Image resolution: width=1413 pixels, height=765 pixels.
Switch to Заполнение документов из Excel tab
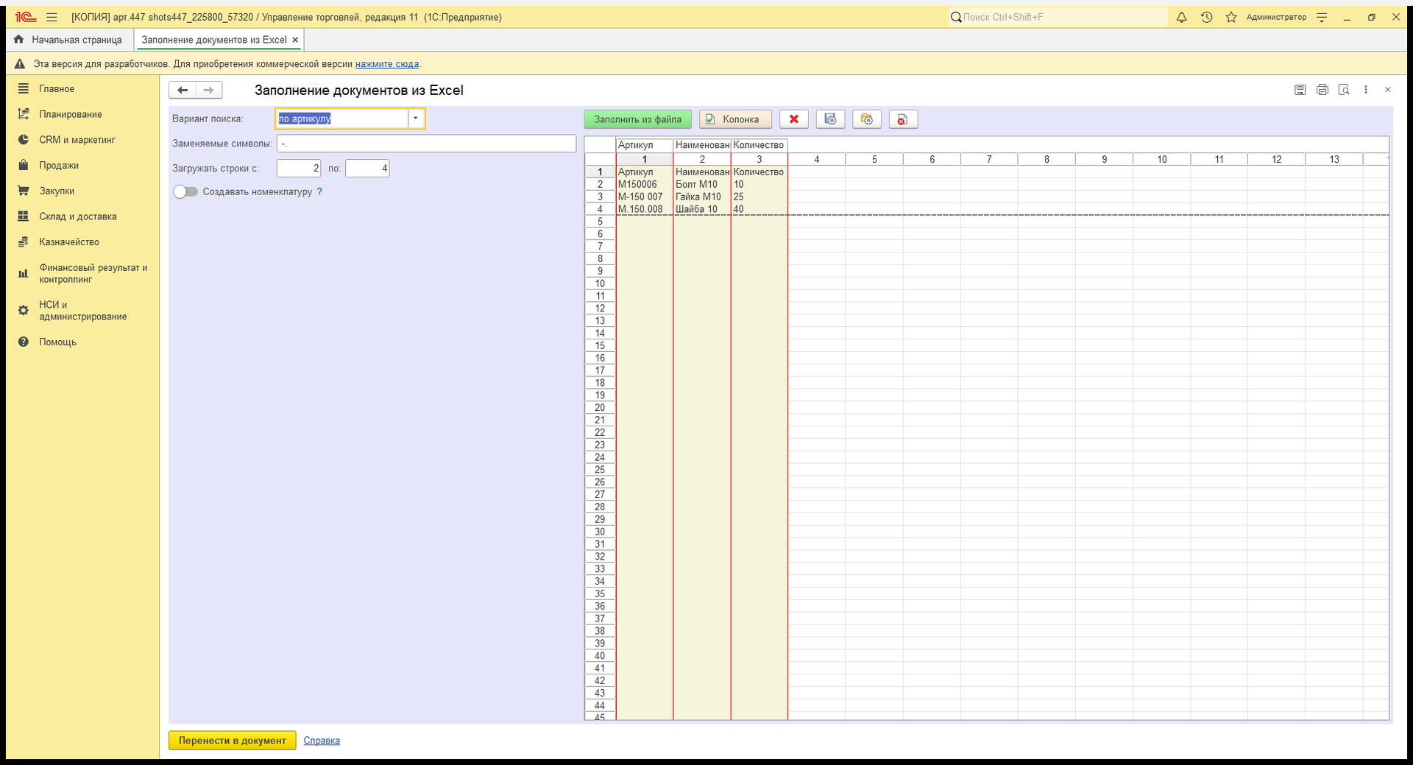tap(214, 40)
